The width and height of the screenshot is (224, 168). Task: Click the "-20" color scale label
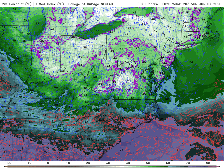(8, 163)
